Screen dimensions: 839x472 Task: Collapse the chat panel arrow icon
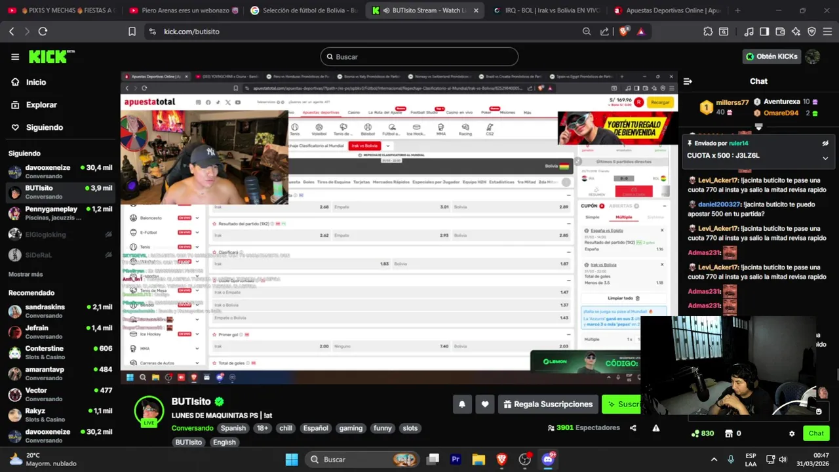(688, 81)
